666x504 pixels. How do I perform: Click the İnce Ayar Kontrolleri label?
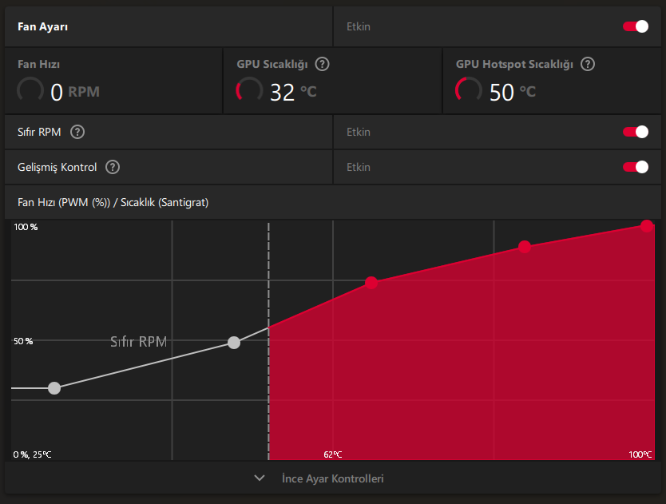(x=332, y=478)
